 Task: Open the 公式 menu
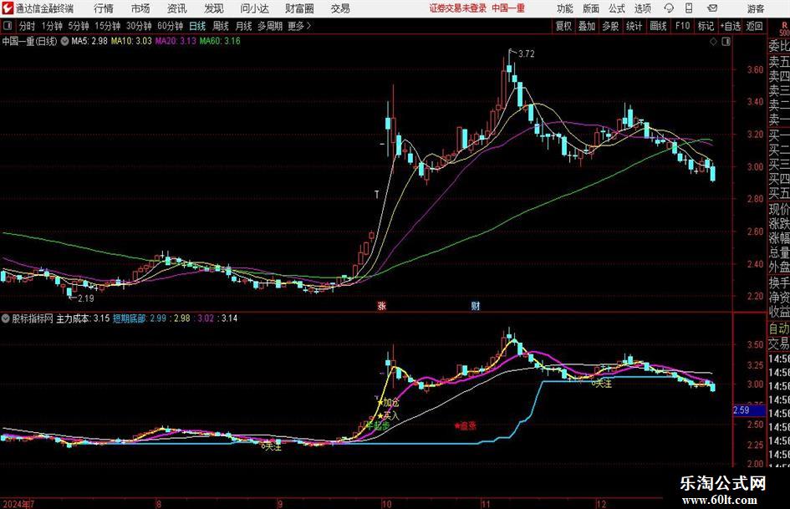[x=617, y=8]
